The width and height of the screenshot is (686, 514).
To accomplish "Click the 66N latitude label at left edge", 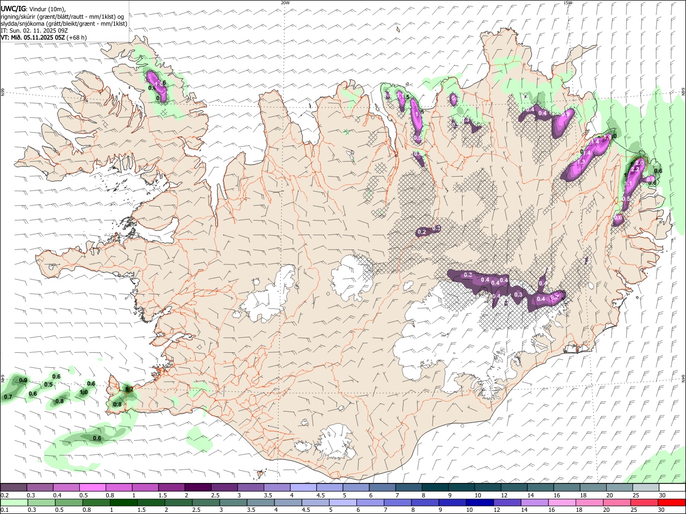I will (x=3, y=93).
